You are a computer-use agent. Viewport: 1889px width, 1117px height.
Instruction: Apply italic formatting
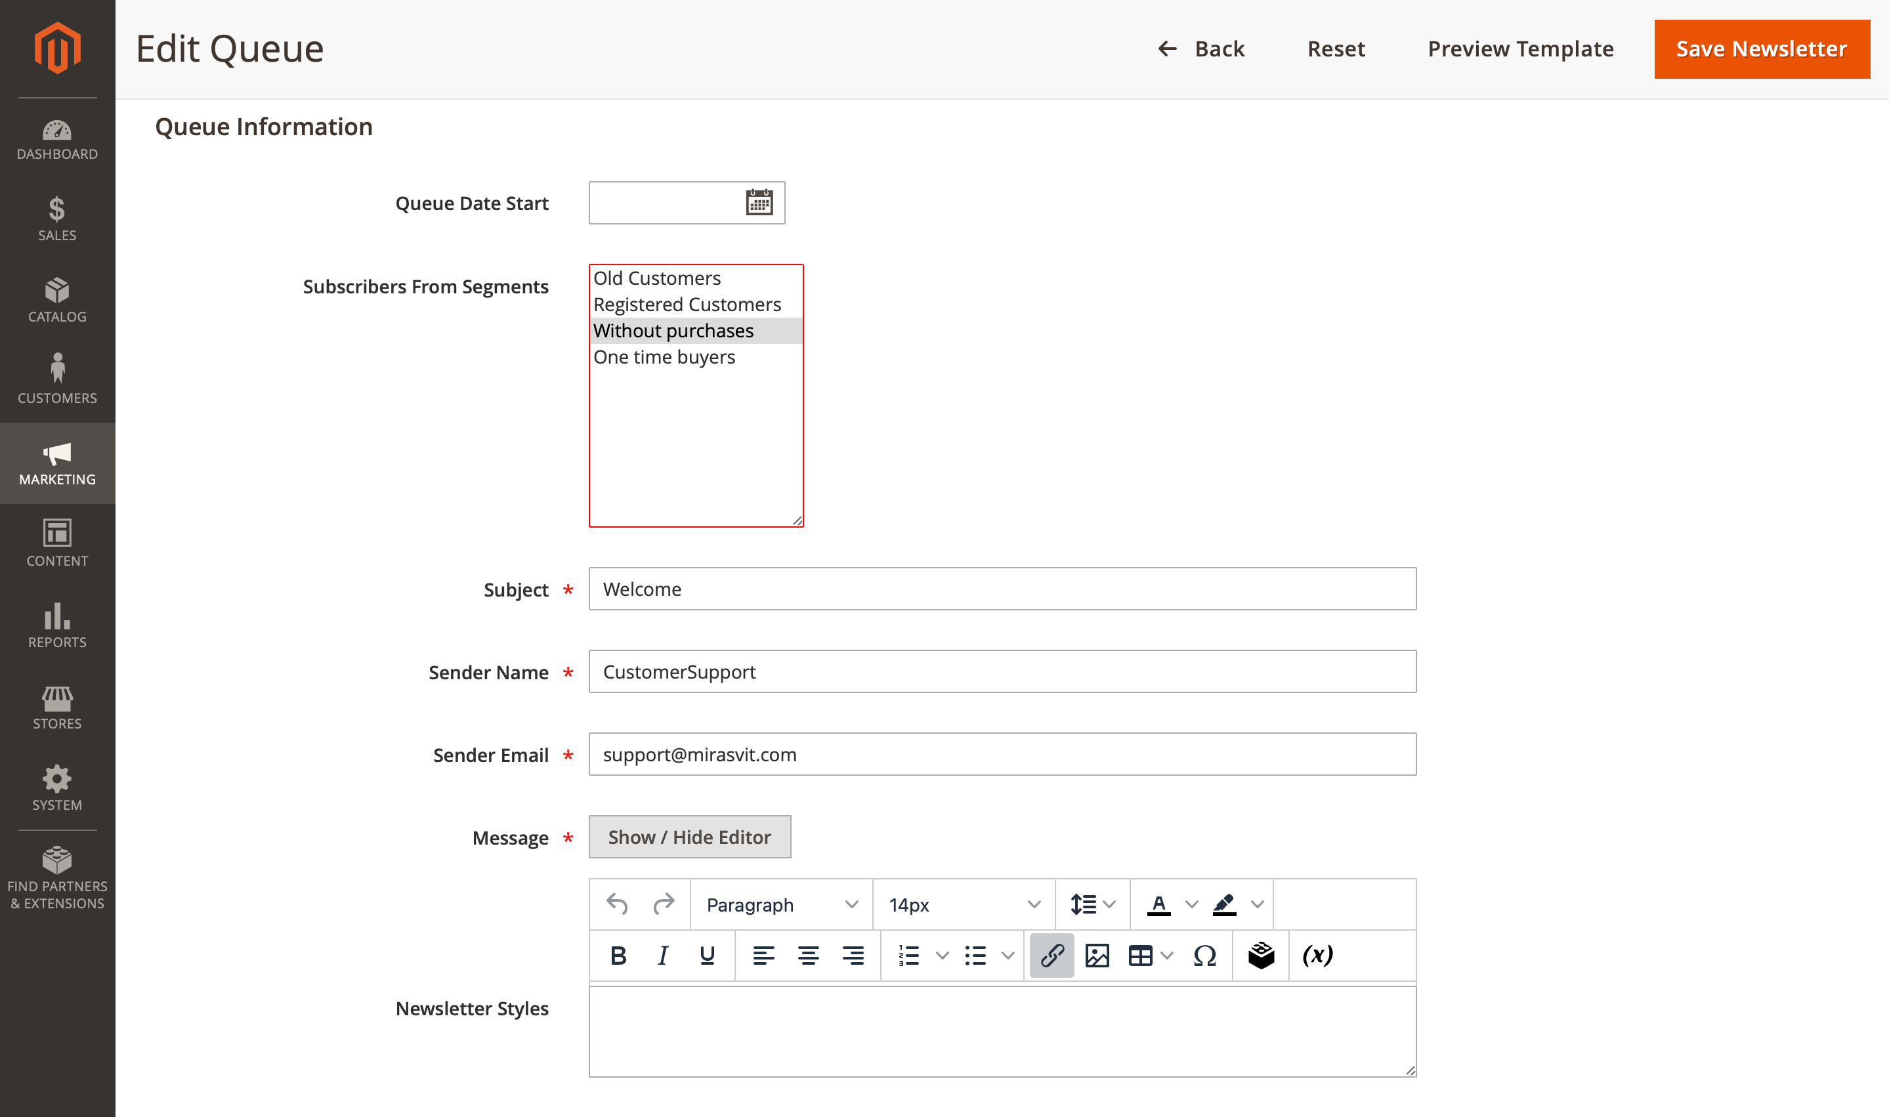click(662, 955)
